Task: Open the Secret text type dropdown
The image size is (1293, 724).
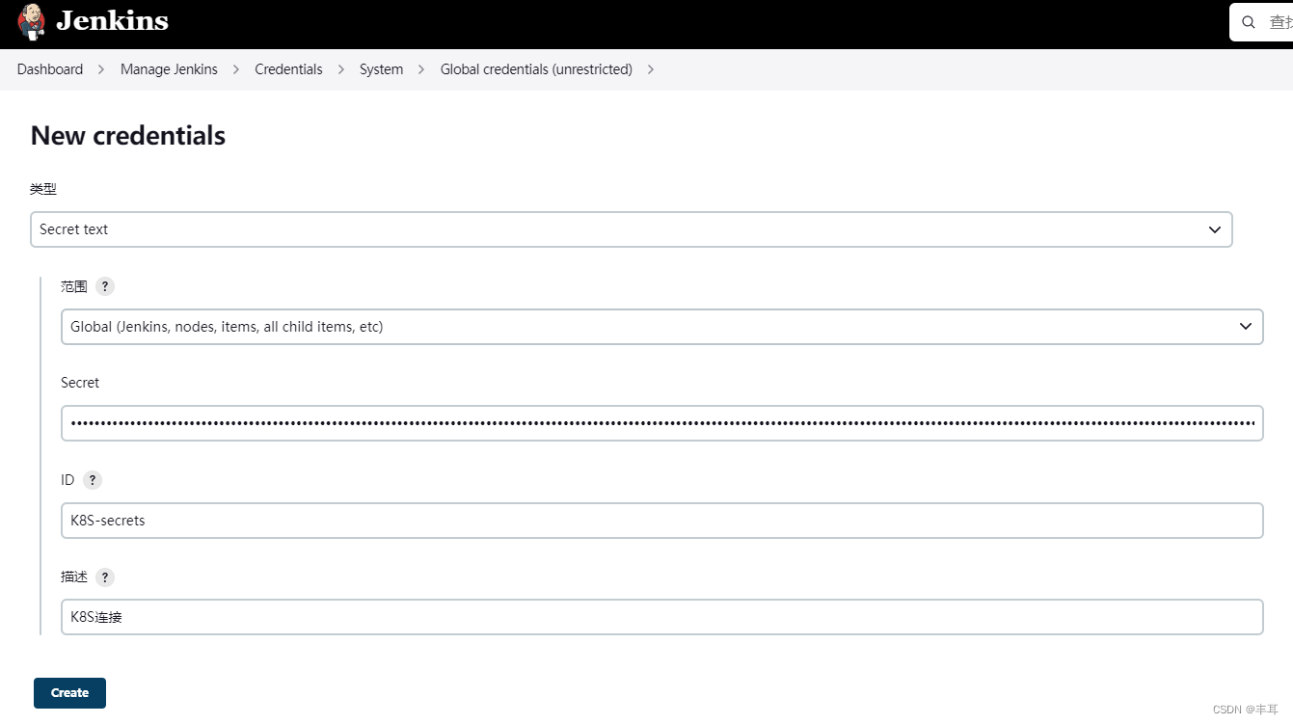Action: point(632,229)
